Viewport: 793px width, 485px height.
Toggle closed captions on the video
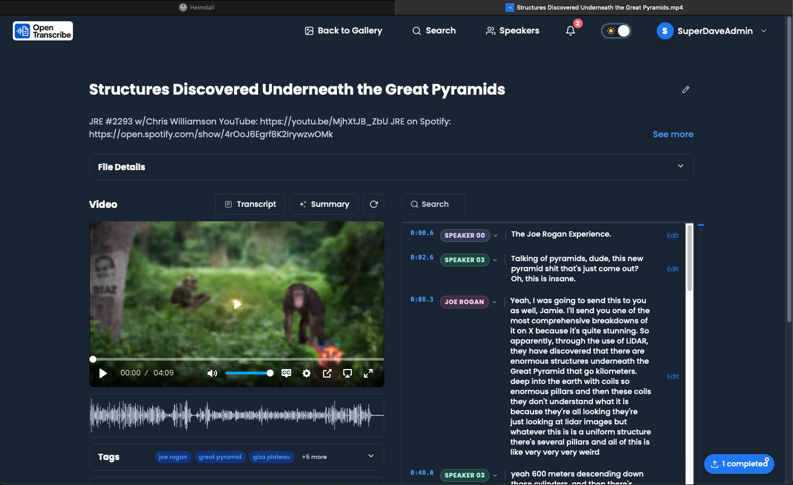pos(286,373)
